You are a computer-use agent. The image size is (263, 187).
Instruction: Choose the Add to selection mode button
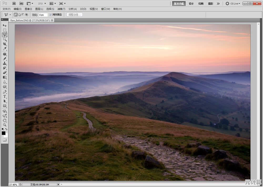click(x=19, y=15)
